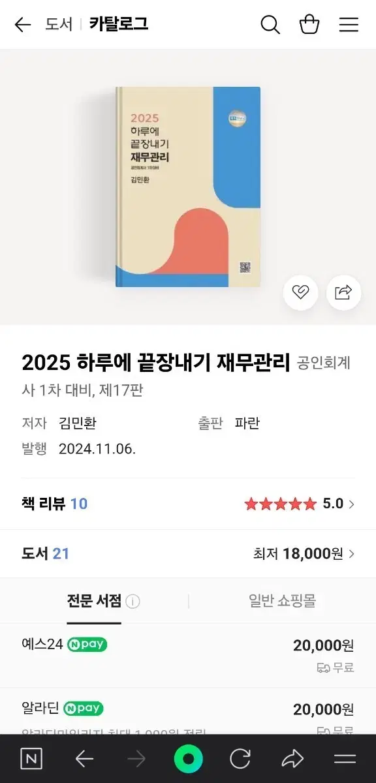Open the bottom-right menu icon
The height and width of the screenshot is (783, 376).
pyautogui.click(x=345, y=759)
